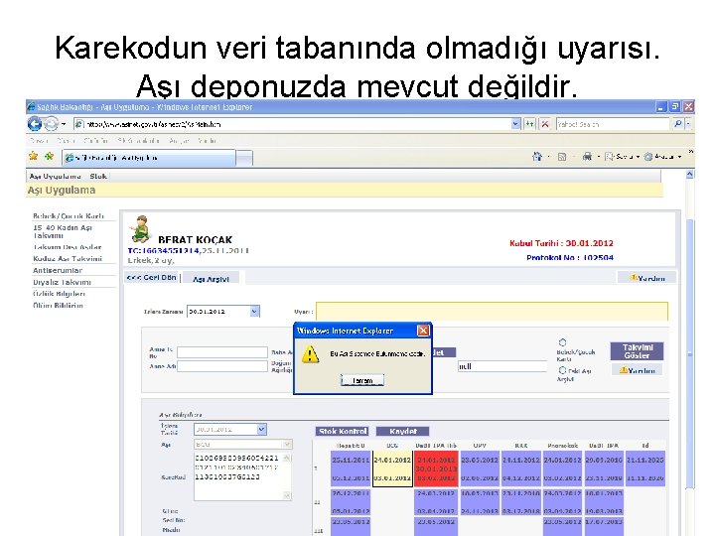Open the Home button dropdown arrow
Viewport: 715px width, 536px height.
click(x=547, y=157)
